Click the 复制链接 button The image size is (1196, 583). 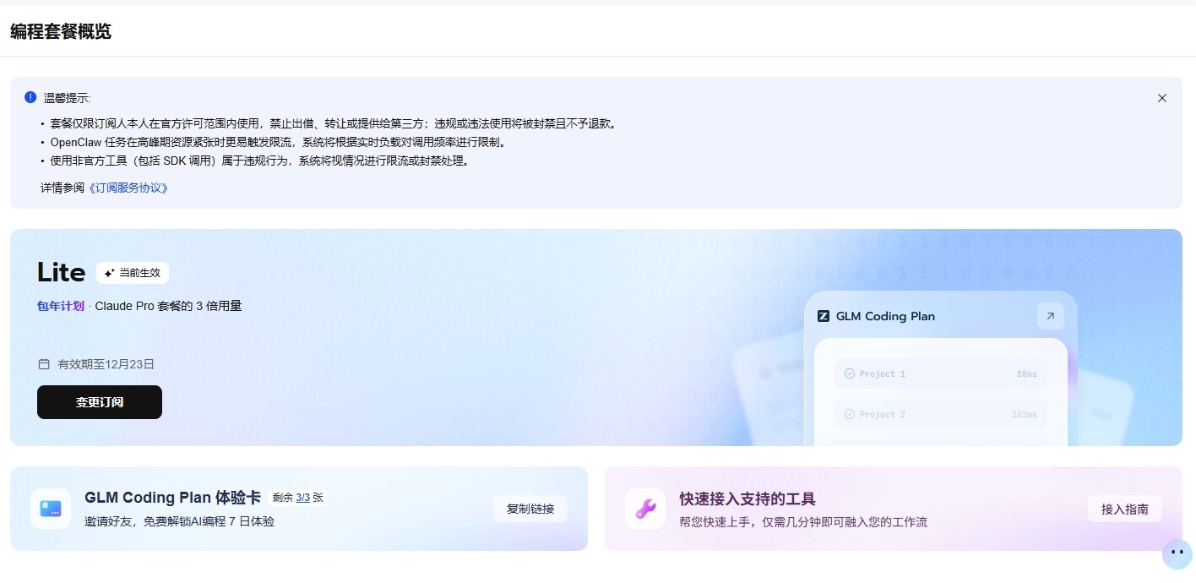tap(530, 509)
